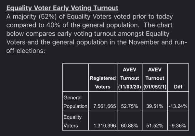Click the words 'off elections:' in paragraph
Screen dimensions: 195x136
[26, 51]
